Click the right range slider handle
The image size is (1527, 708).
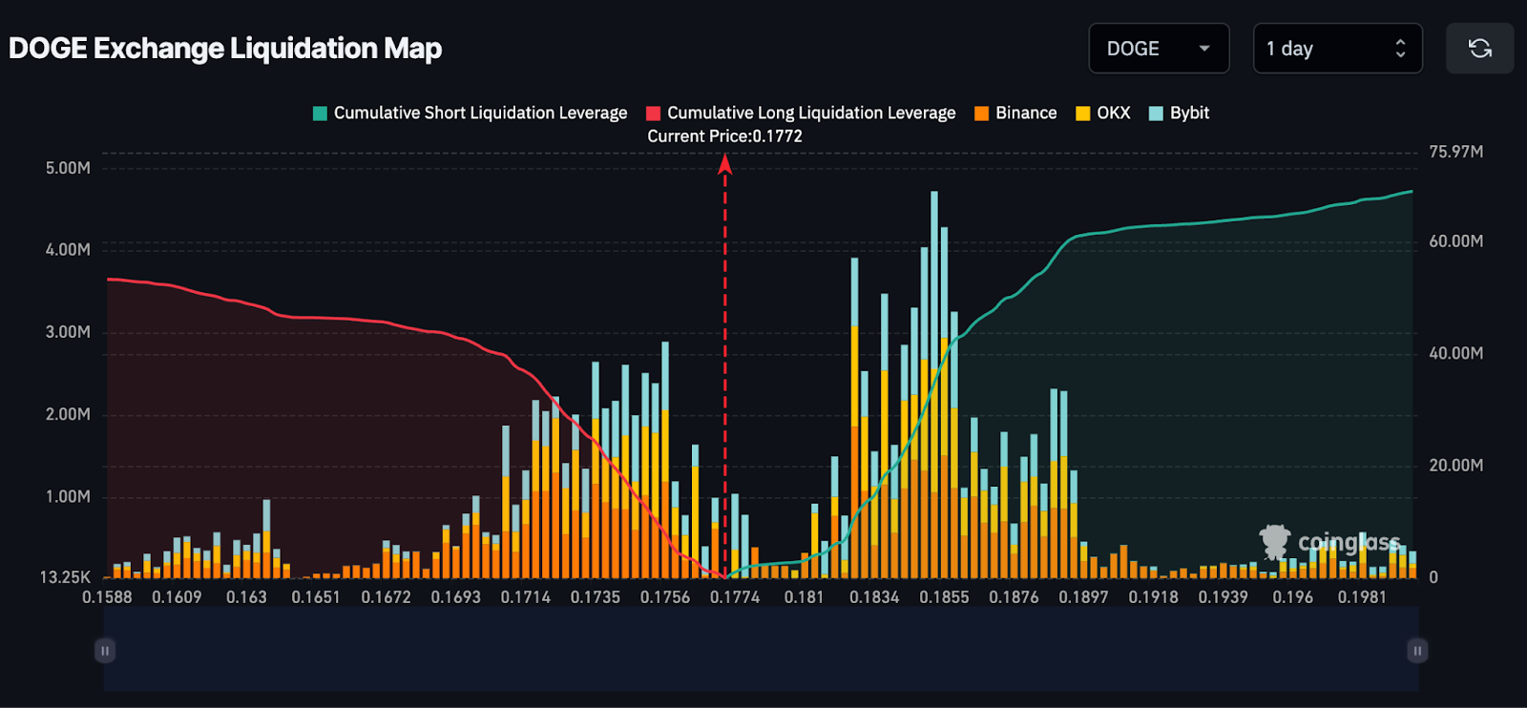click(1417, 651)
